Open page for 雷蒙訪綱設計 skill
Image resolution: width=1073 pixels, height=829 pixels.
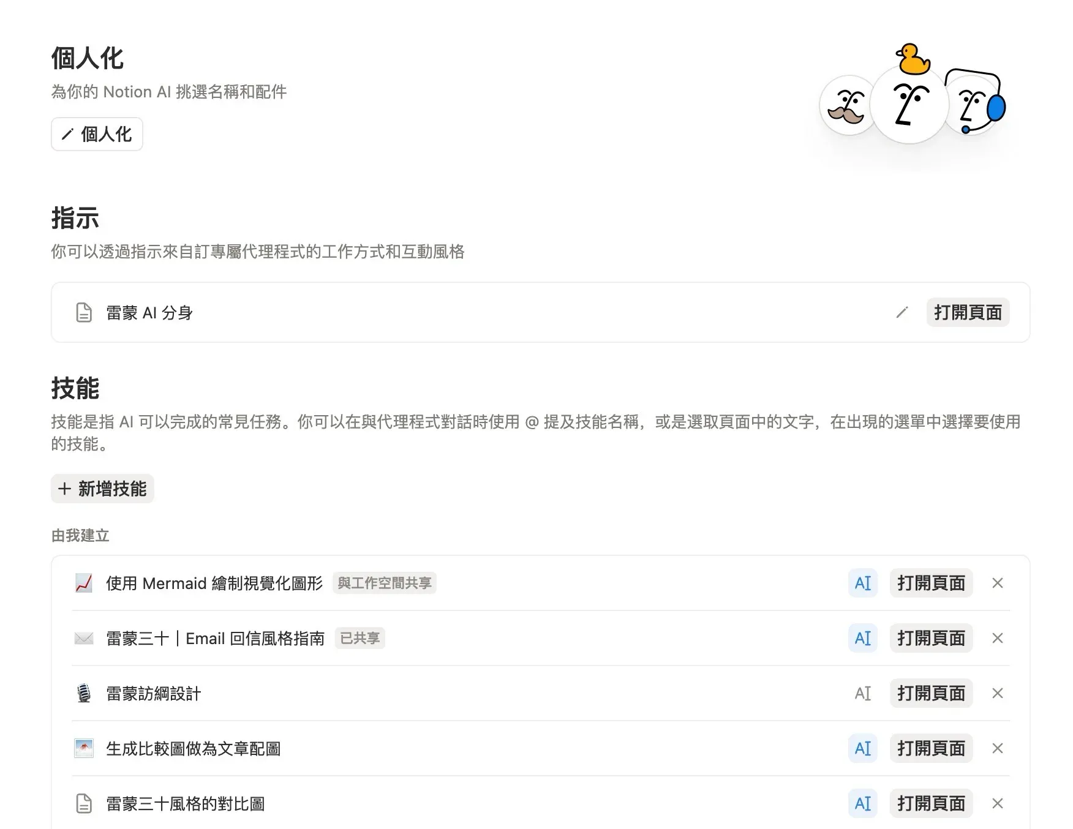(x=930, y=694)
